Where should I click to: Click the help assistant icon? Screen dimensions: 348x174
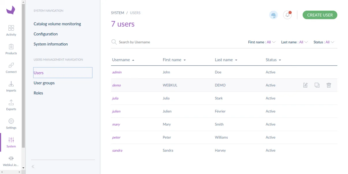pos(273,14)
